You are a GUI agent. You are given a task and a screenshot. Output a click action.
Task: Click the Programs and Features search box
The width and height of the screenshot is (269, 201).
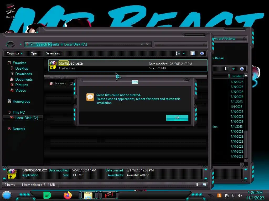click(230, 38)
